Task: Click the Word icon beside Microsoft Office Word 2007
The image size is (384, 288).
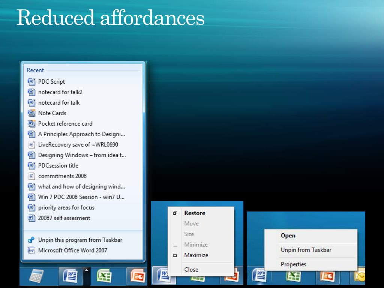Action: click(31, 250)
